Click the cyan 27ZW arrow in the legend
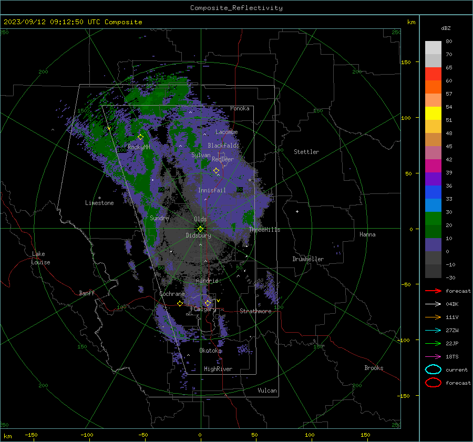Viewport: 473px width, 442px height. (x=433, y=331)
